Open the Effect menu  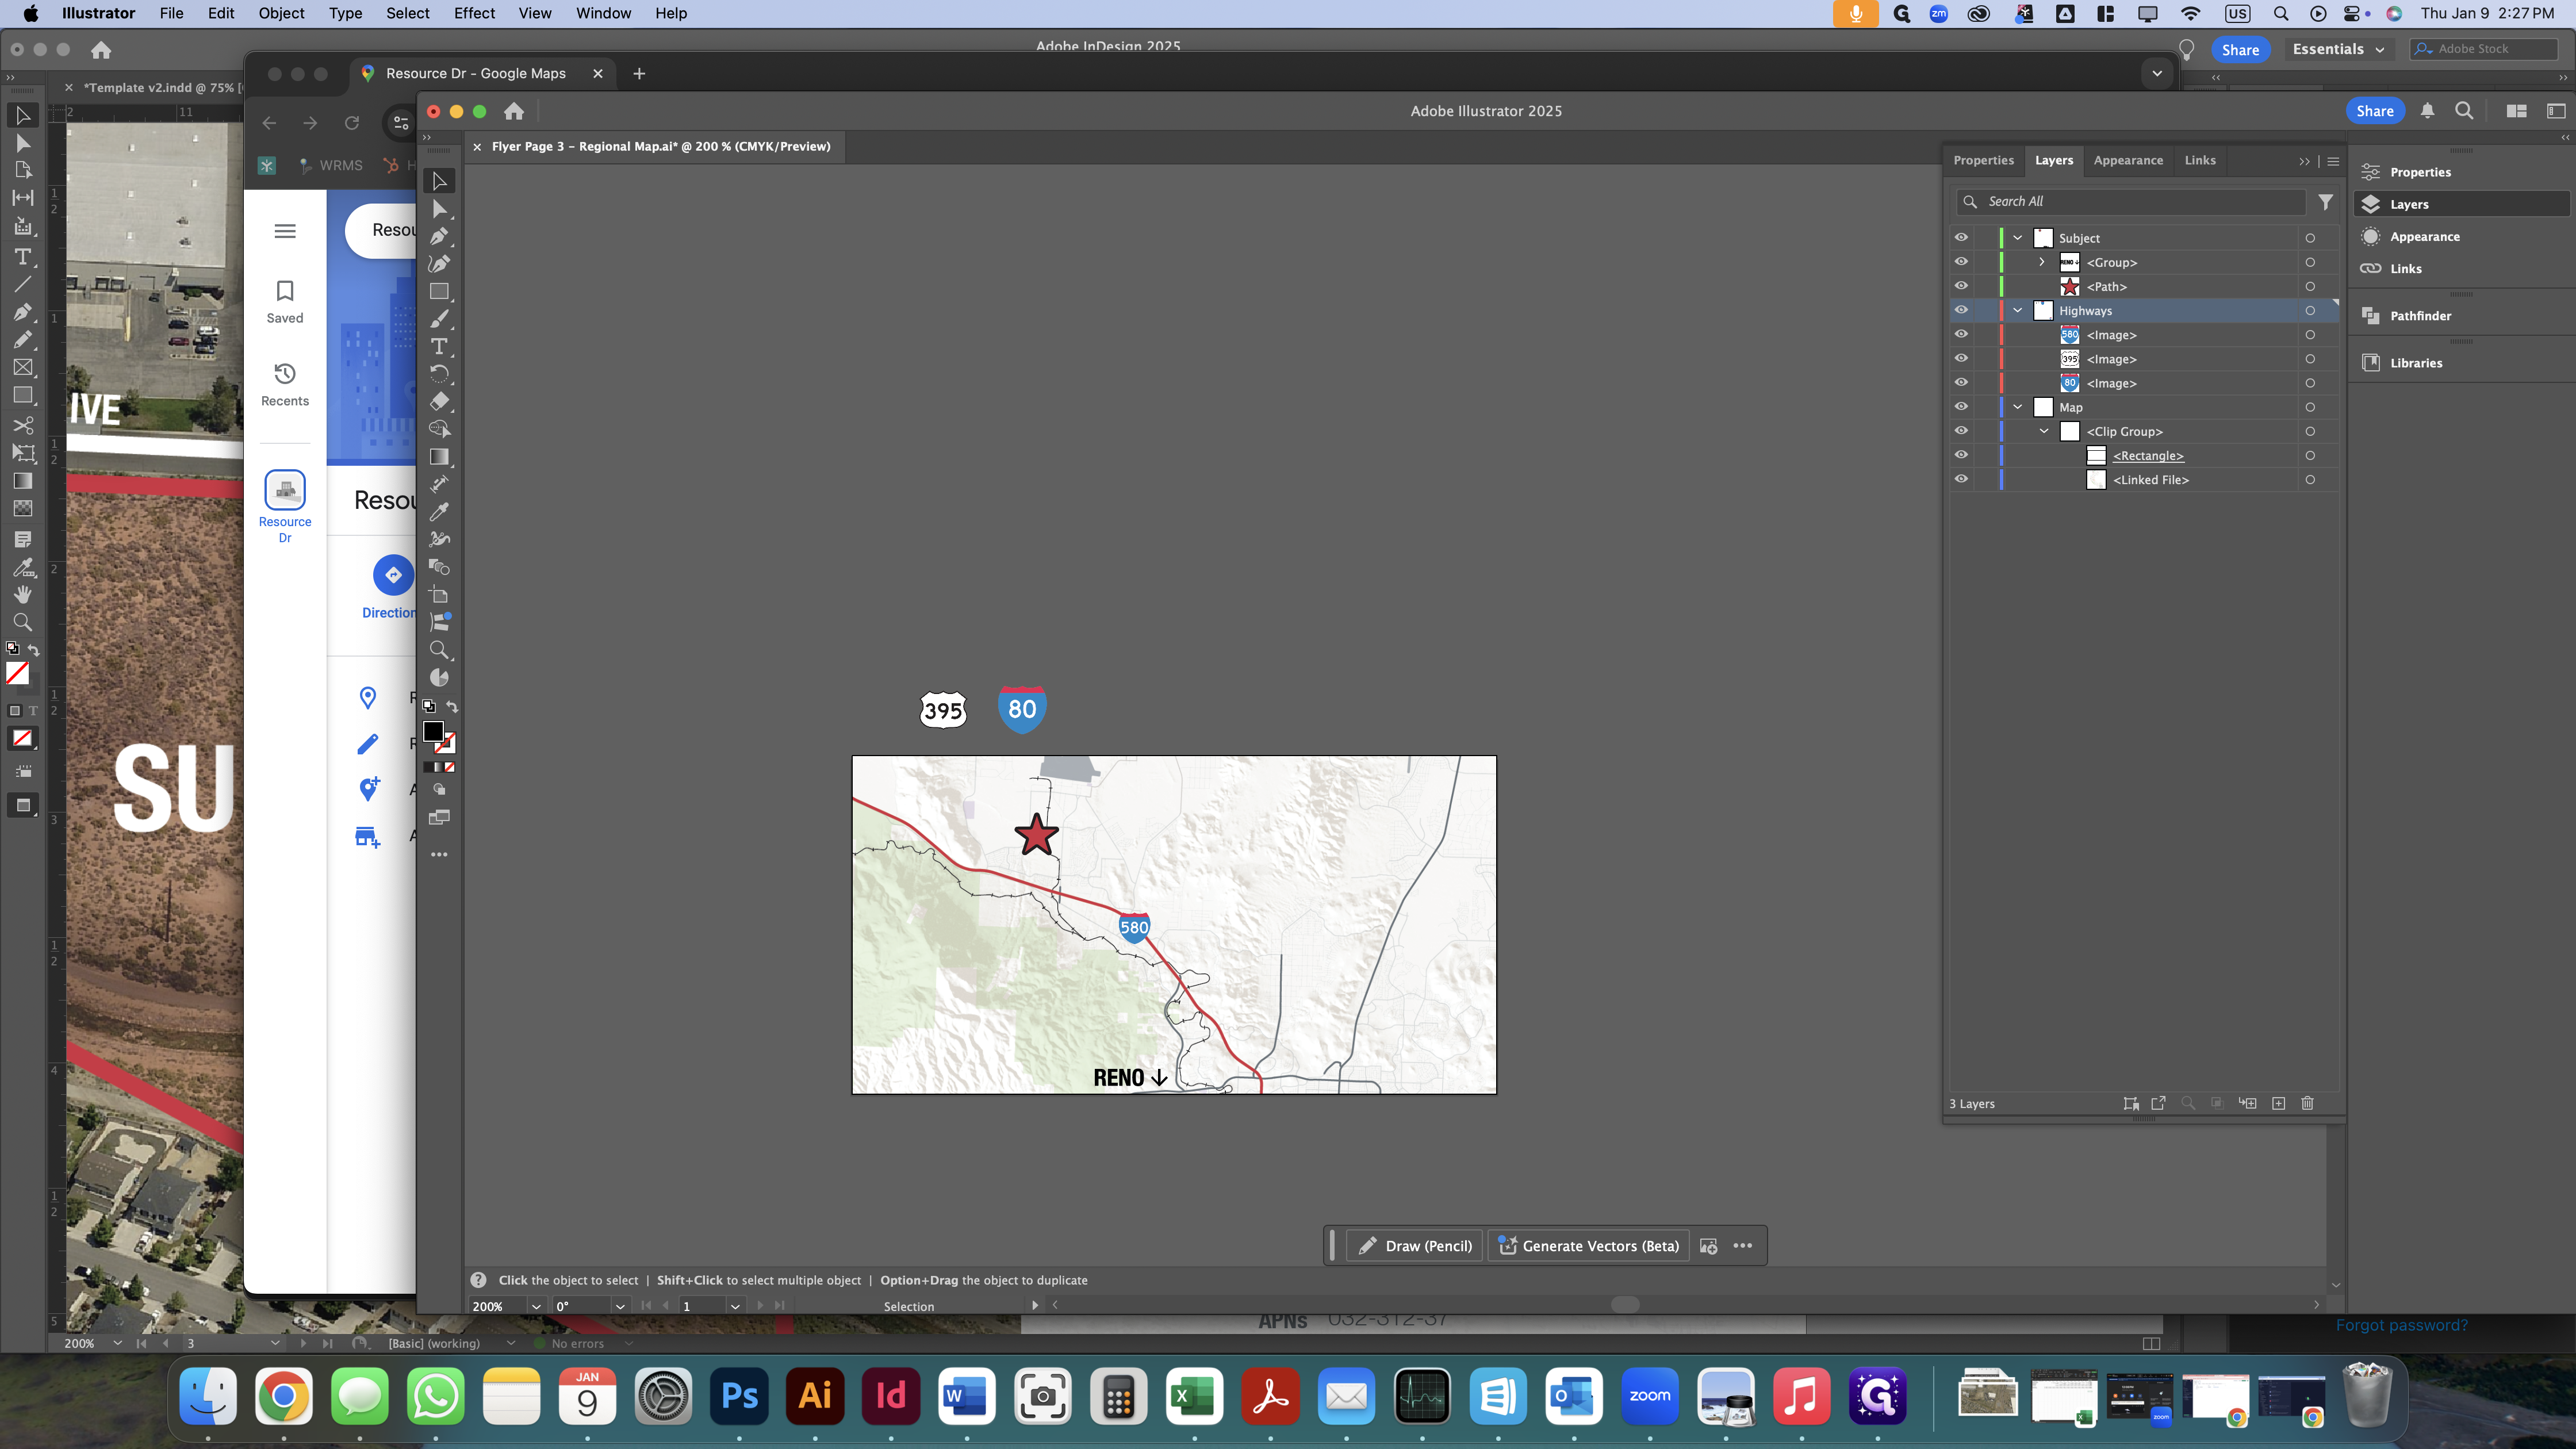[474, 13]
